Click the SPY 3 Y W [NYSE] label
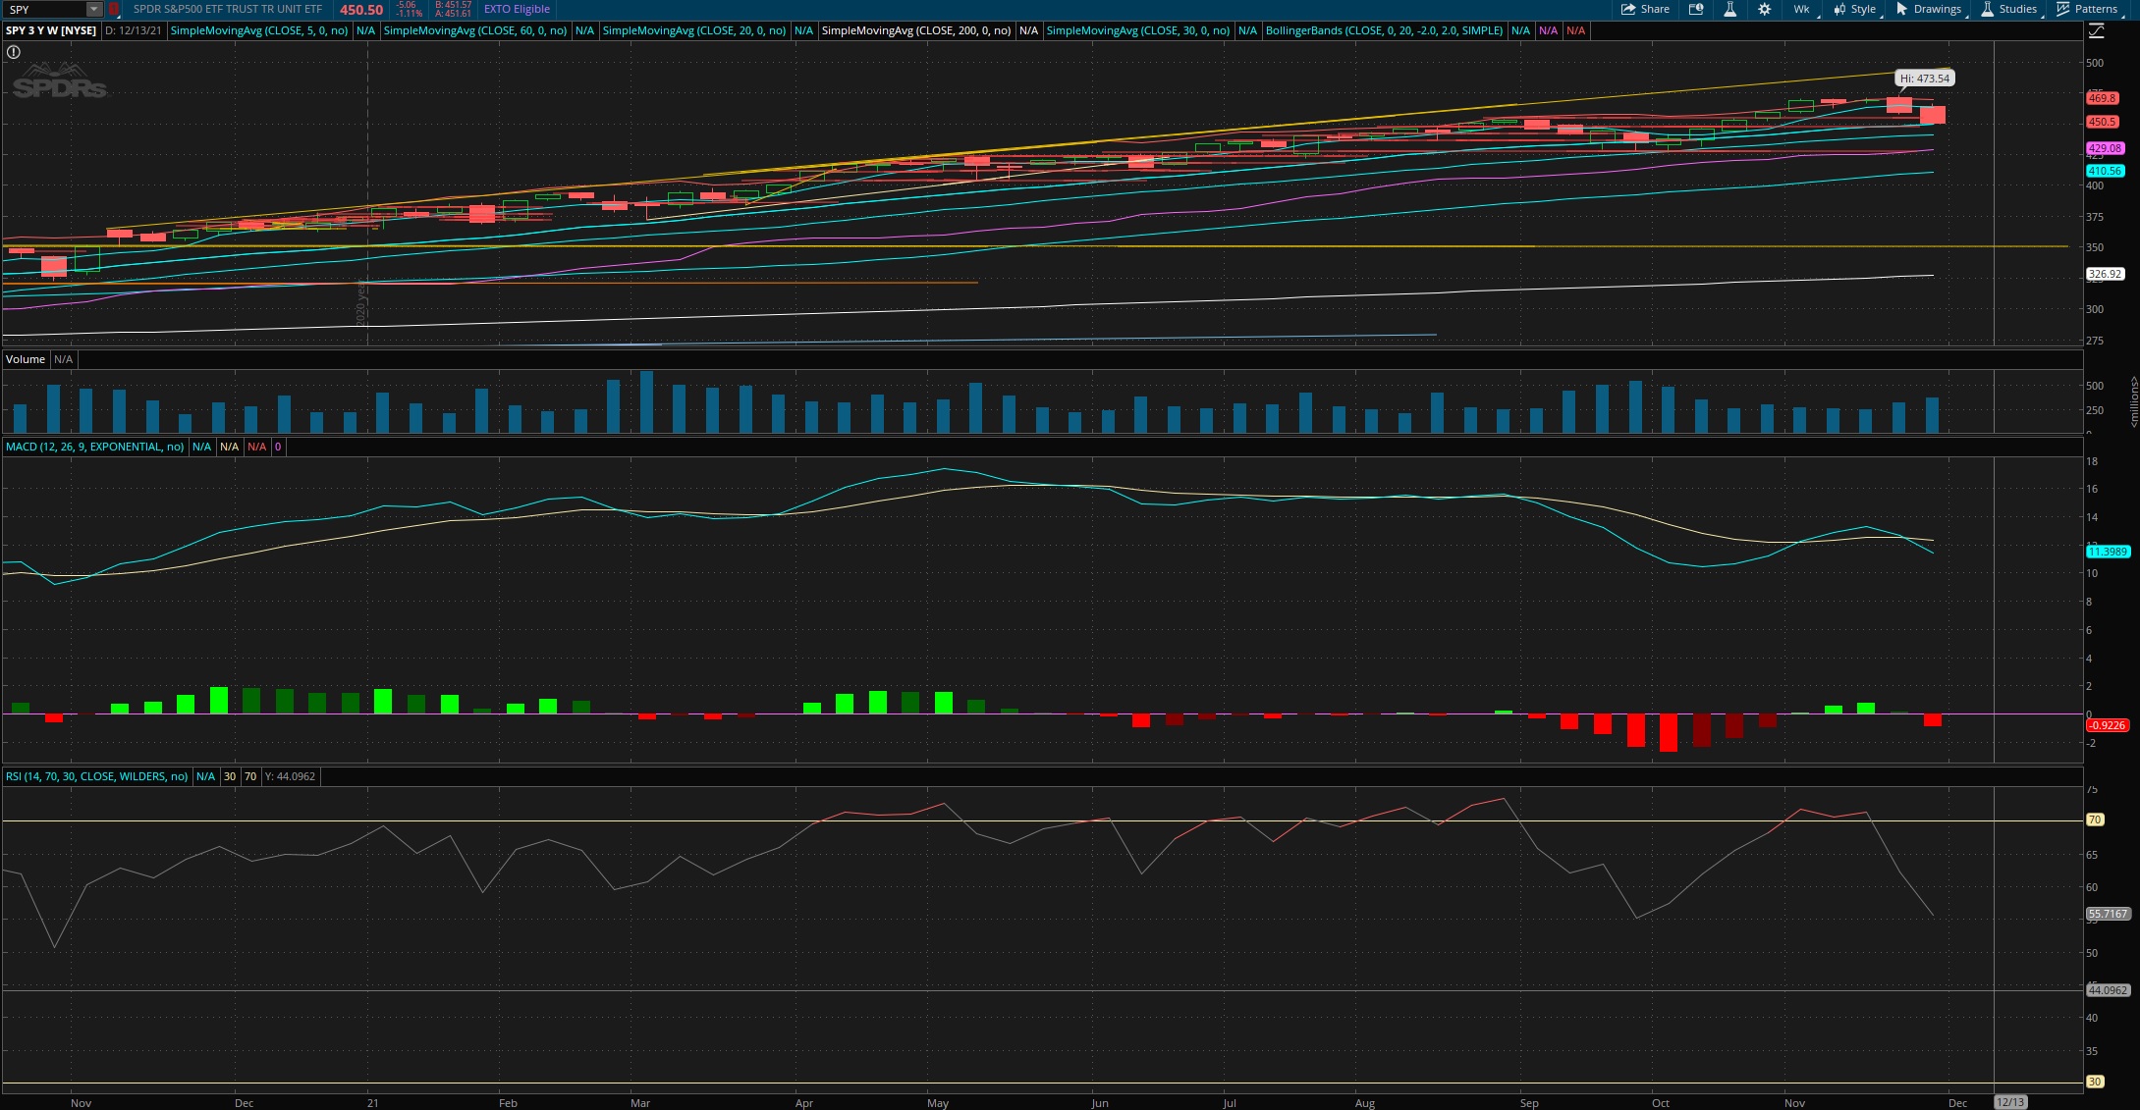This screenshot has height=1110, width=2140. pyautogui.click(x=51, y=30)
